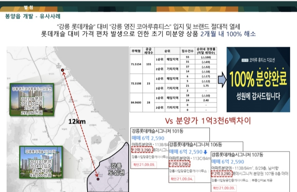
Task: Click the 'P 2억 3,290' premium on 107동
Action: coord(221,174)
